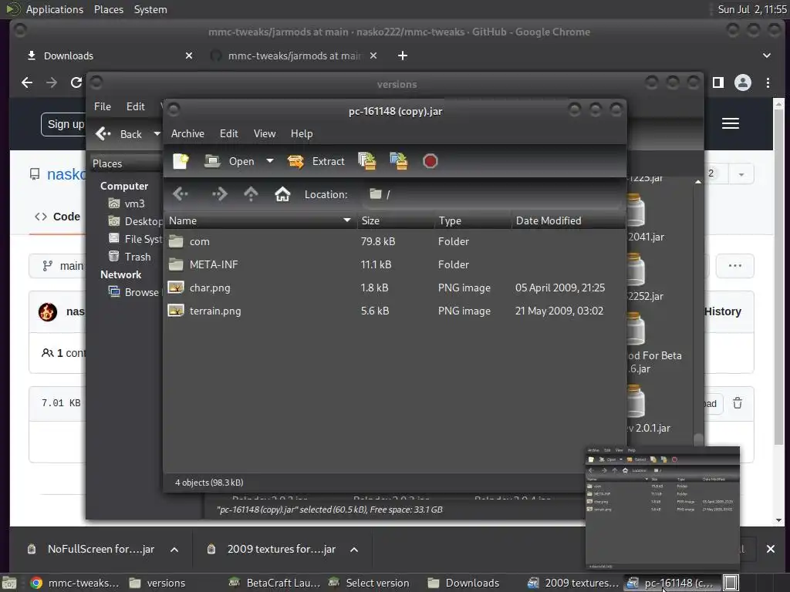Click Chrome back arrow
The height and width of the screenshot is (592, 790).
(27, 82)
